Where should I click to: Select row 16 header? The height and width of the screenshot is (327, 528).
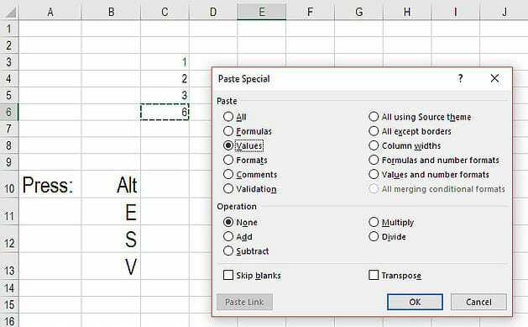(x=9, y=321)
